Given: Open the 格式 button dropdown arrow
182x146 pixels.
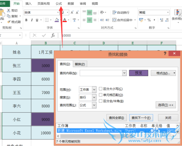Looking at the screenshot, I should (x=174, y=73).
